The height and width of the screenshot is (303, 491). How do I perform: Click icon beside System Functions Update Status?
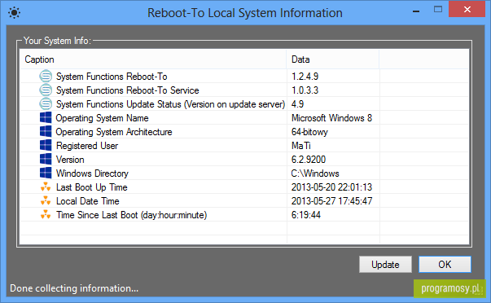46,104
